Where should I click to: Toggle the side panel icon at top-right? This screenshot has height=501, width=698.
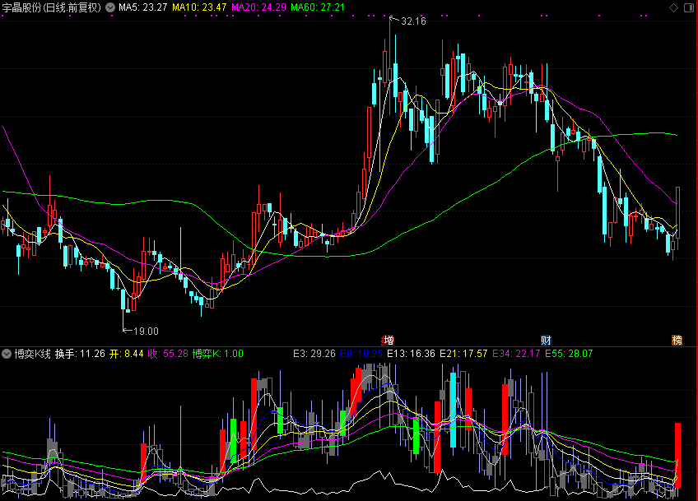(688, 7)
